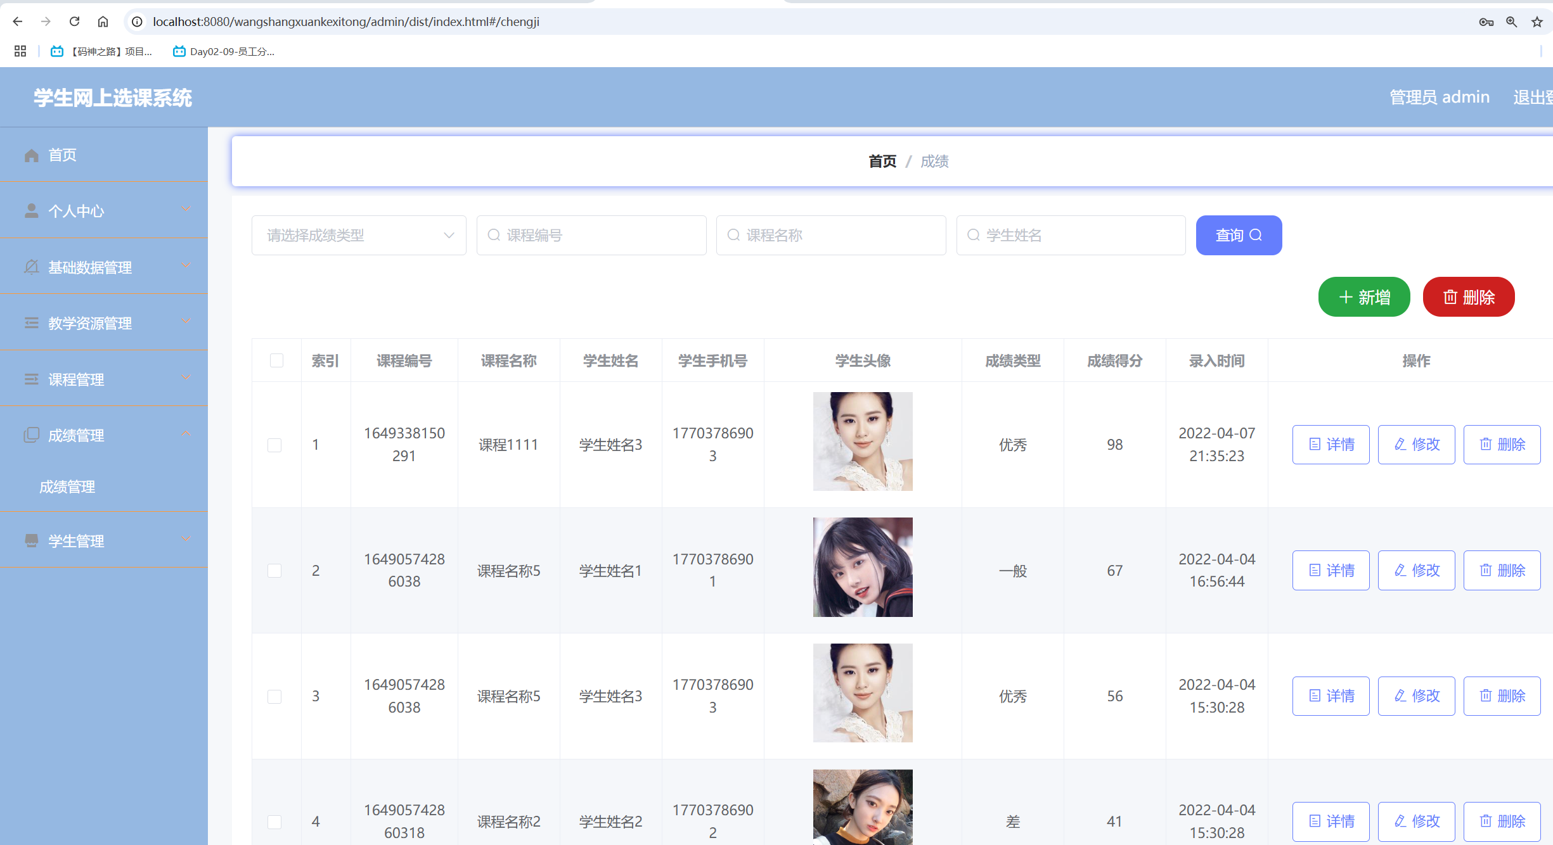Toggle the select-all header checkbox
The width and height of the screenshot is (1553, 845).
click(276, 360)
